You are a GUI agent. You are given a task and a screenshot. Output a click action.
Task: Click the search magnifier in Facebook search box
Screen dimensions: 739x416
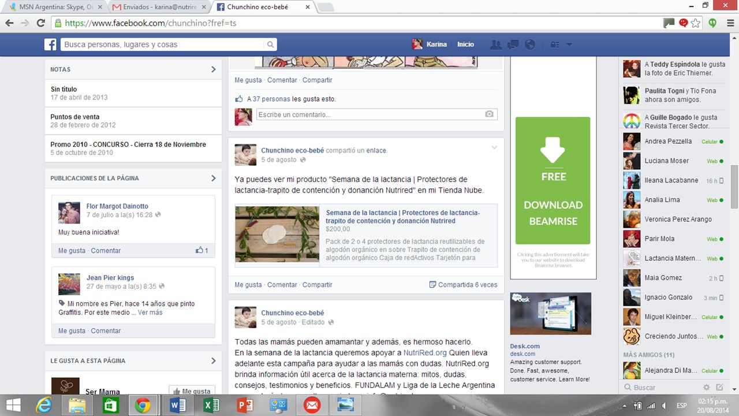tap(270, 44)
